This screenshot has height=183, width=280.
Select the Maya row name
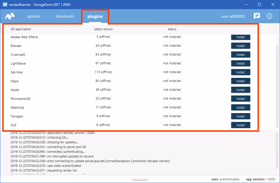[x=14, y=81]
